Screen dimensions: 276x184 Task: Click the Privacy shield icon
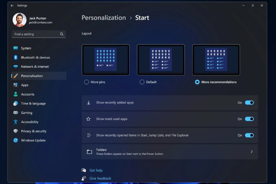16,131
